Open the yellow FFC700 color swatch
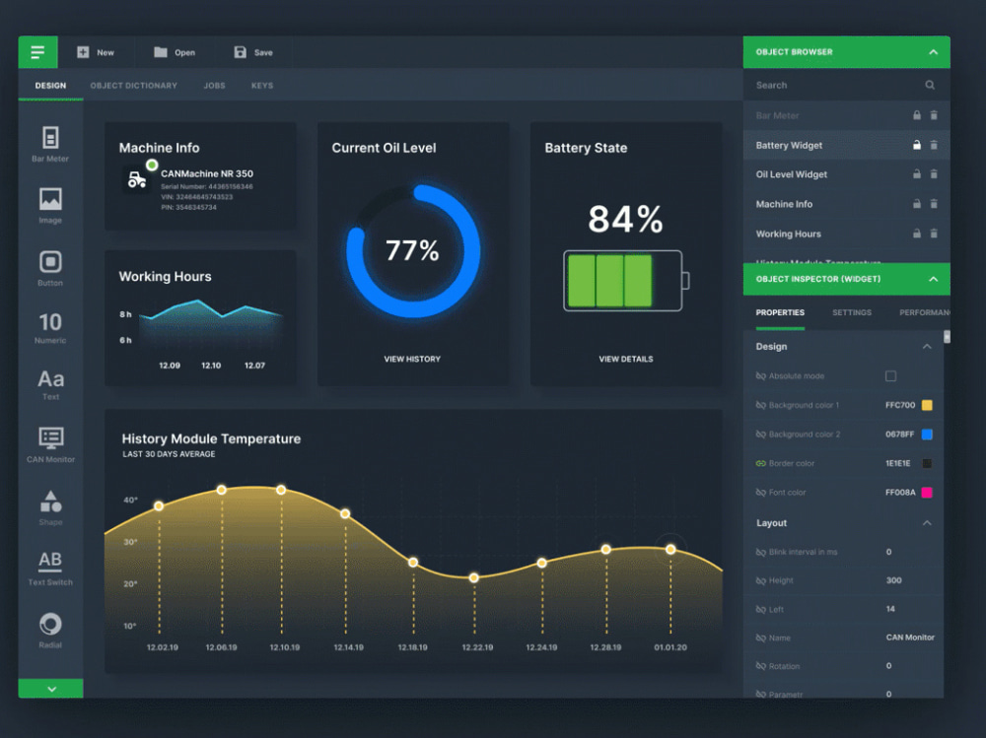 click(x=927, y=405)
